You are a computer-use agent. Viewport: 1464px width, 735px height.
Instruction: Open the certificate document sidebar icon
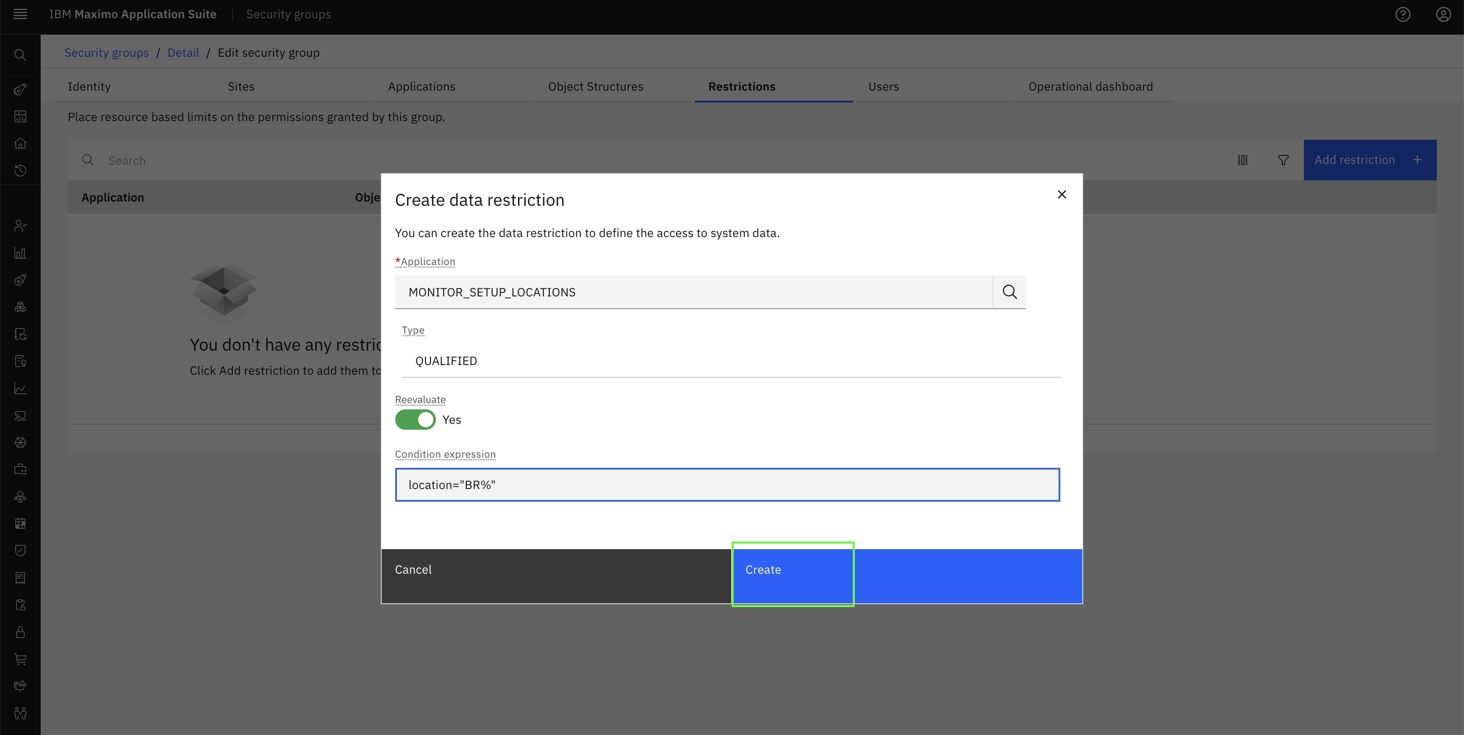pos(20,361)
